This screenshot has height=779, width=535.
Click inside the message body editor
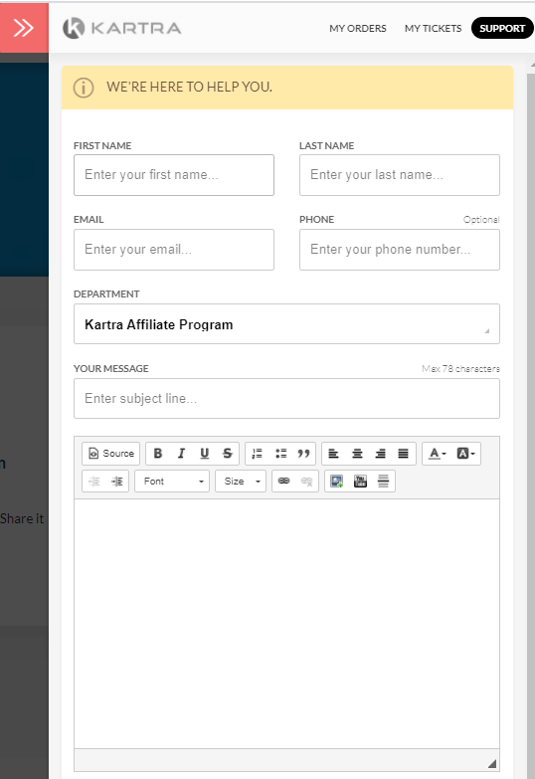(x=286, y=624)
